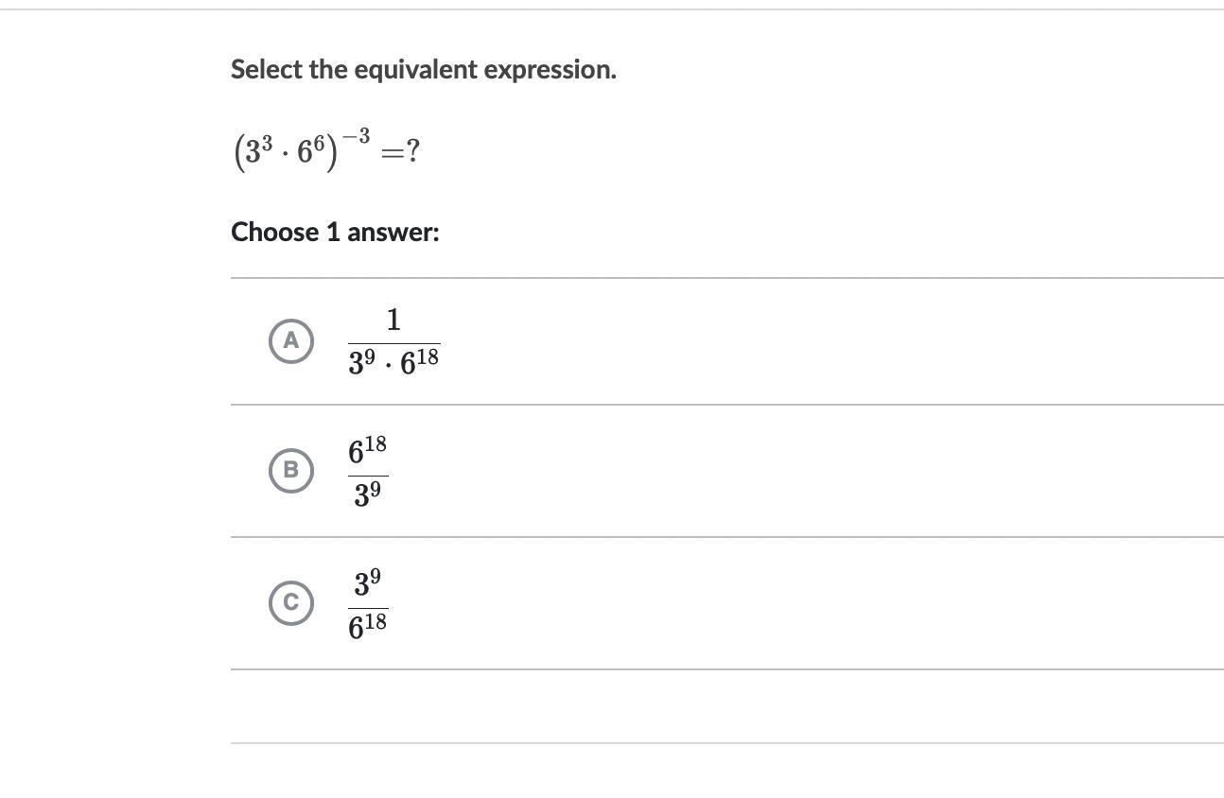The width and height of the screenshot is (1224, 798).
Task: Click the 'Select the equivalent expression.' heading
Action: [x=424, y=69]
